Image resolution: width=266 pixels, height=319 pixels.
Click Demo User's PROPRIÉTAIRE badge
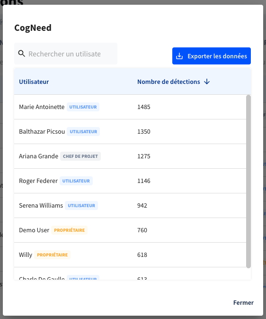(69, 230)
